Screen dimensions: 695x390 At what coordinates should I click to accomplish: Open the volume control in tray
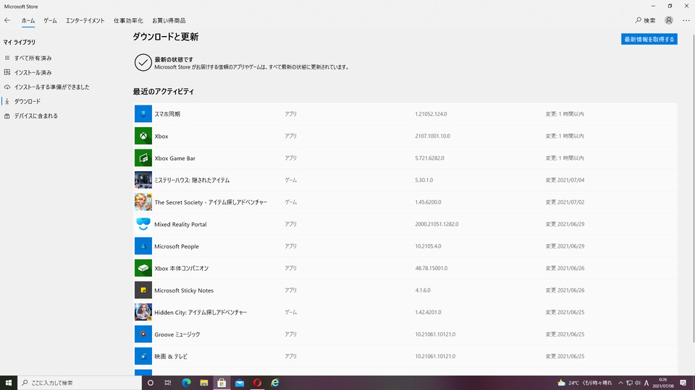pyautogui.click(x=638, y=383)
